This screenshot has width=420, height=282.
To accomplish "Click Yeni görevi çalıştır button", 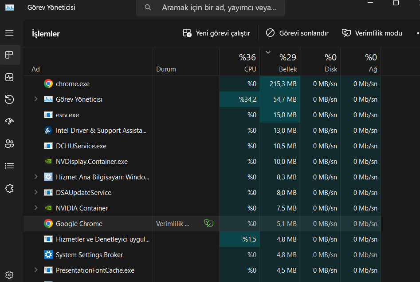I will 216,33.
